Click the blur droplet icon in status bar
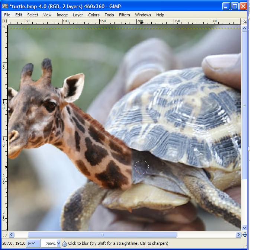The image size is (264, 250). [64, 244]
